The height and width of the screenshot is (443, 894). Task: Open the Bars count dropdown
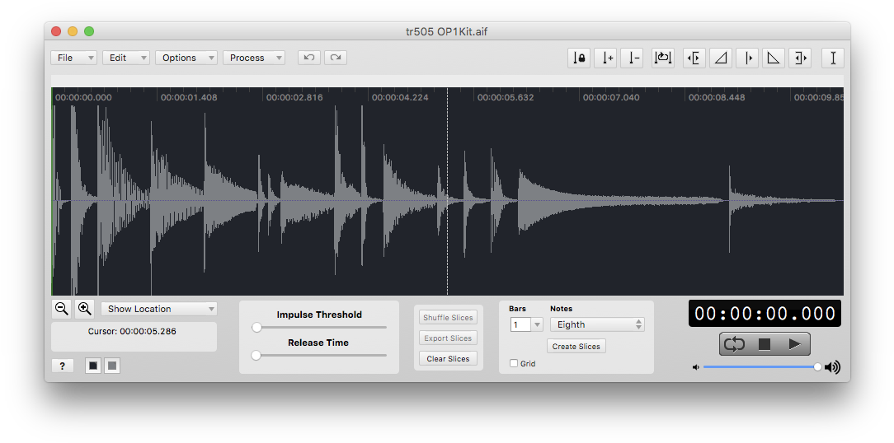tap(526, 324)
